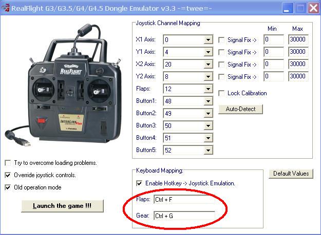The height and width of the screenshot is (235, 321).
Task: Open the Y1 Axis channel dropdown
Action: (x=208, y=52)
